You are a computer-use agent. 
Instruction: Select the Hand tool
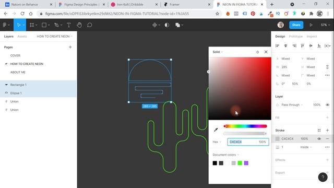pos(79,25)
